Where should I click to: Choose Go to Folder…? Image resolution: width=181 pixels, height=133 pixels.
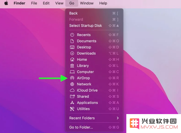pyautogui.click(x=94, y=127)
